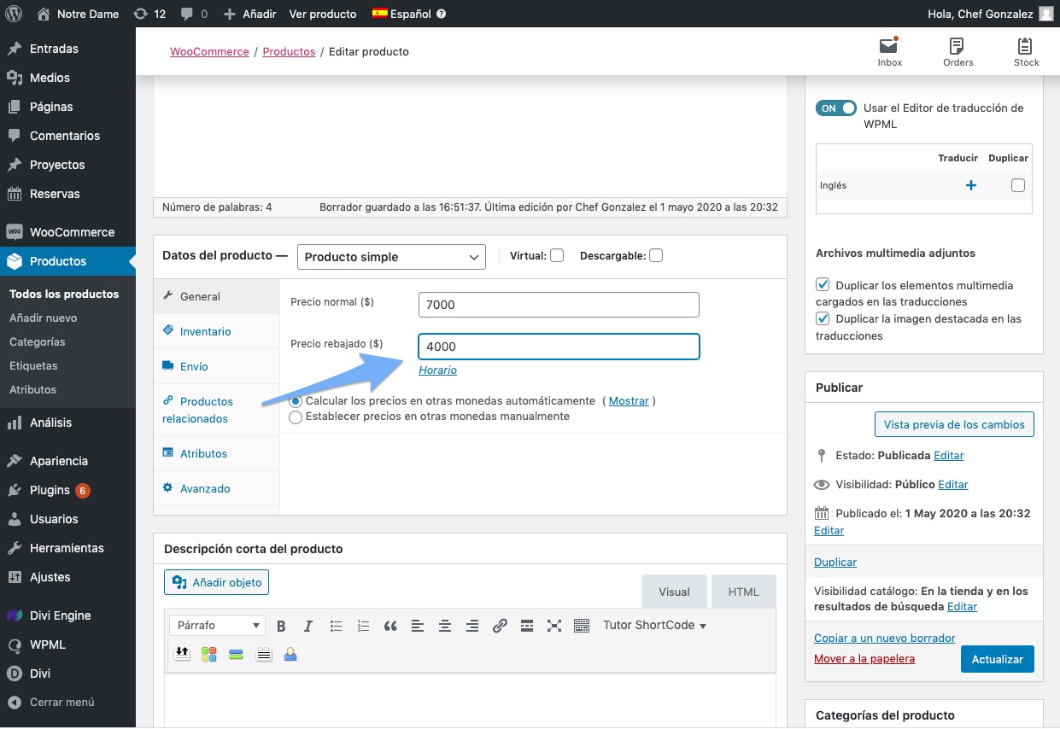Click the insert link icon in the editor
This screenshot has width=1060, height=729.
(x=500, y=626)
